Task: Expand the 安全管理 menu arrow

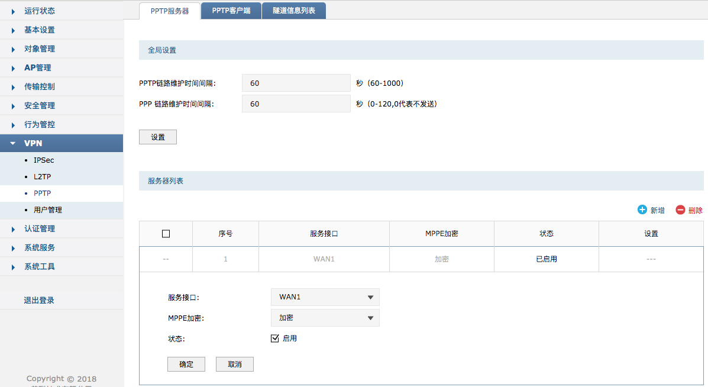Action: click(x=14, y=106)
